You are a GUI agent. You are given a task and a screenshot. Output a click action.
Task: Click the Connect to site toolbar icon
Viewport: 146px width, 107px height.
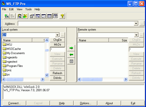[x=7, y=16]
